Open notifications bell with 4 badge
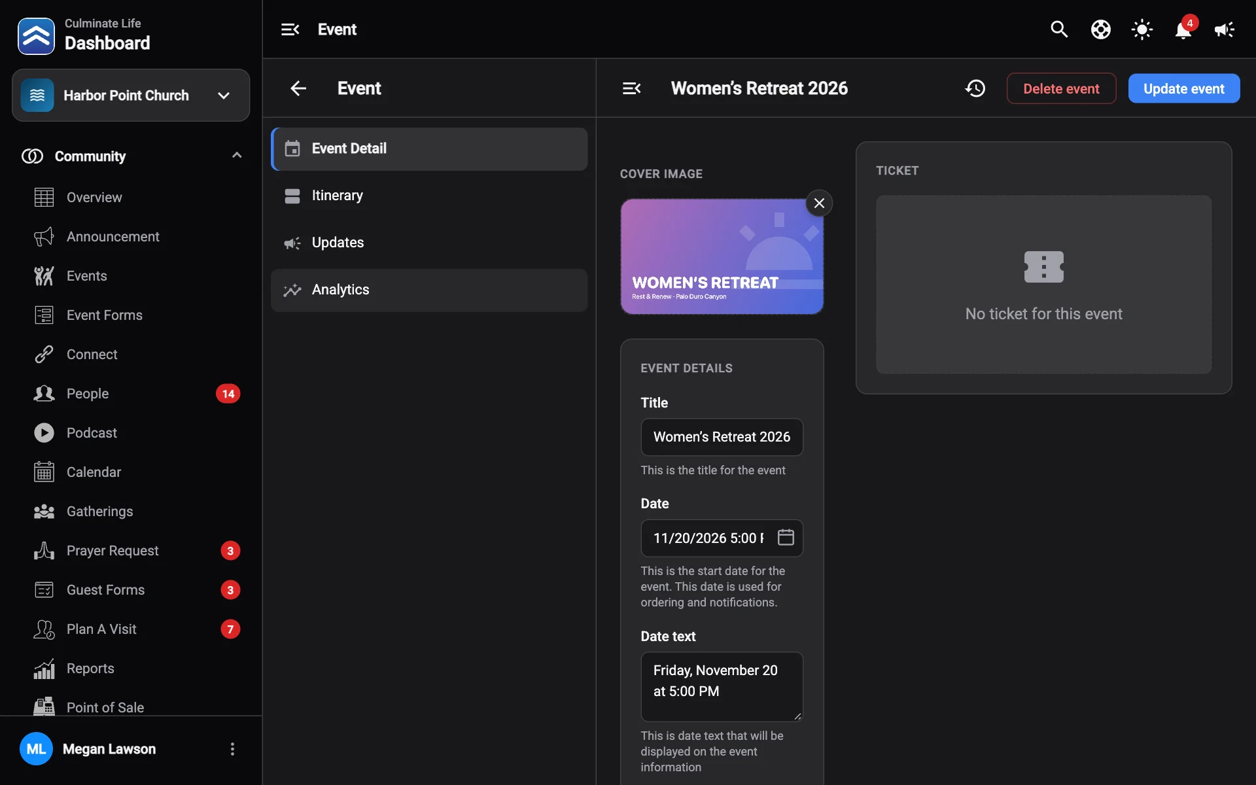Image resolution: width=1256 pixels, height=785 pixels. click(1183, 29)
